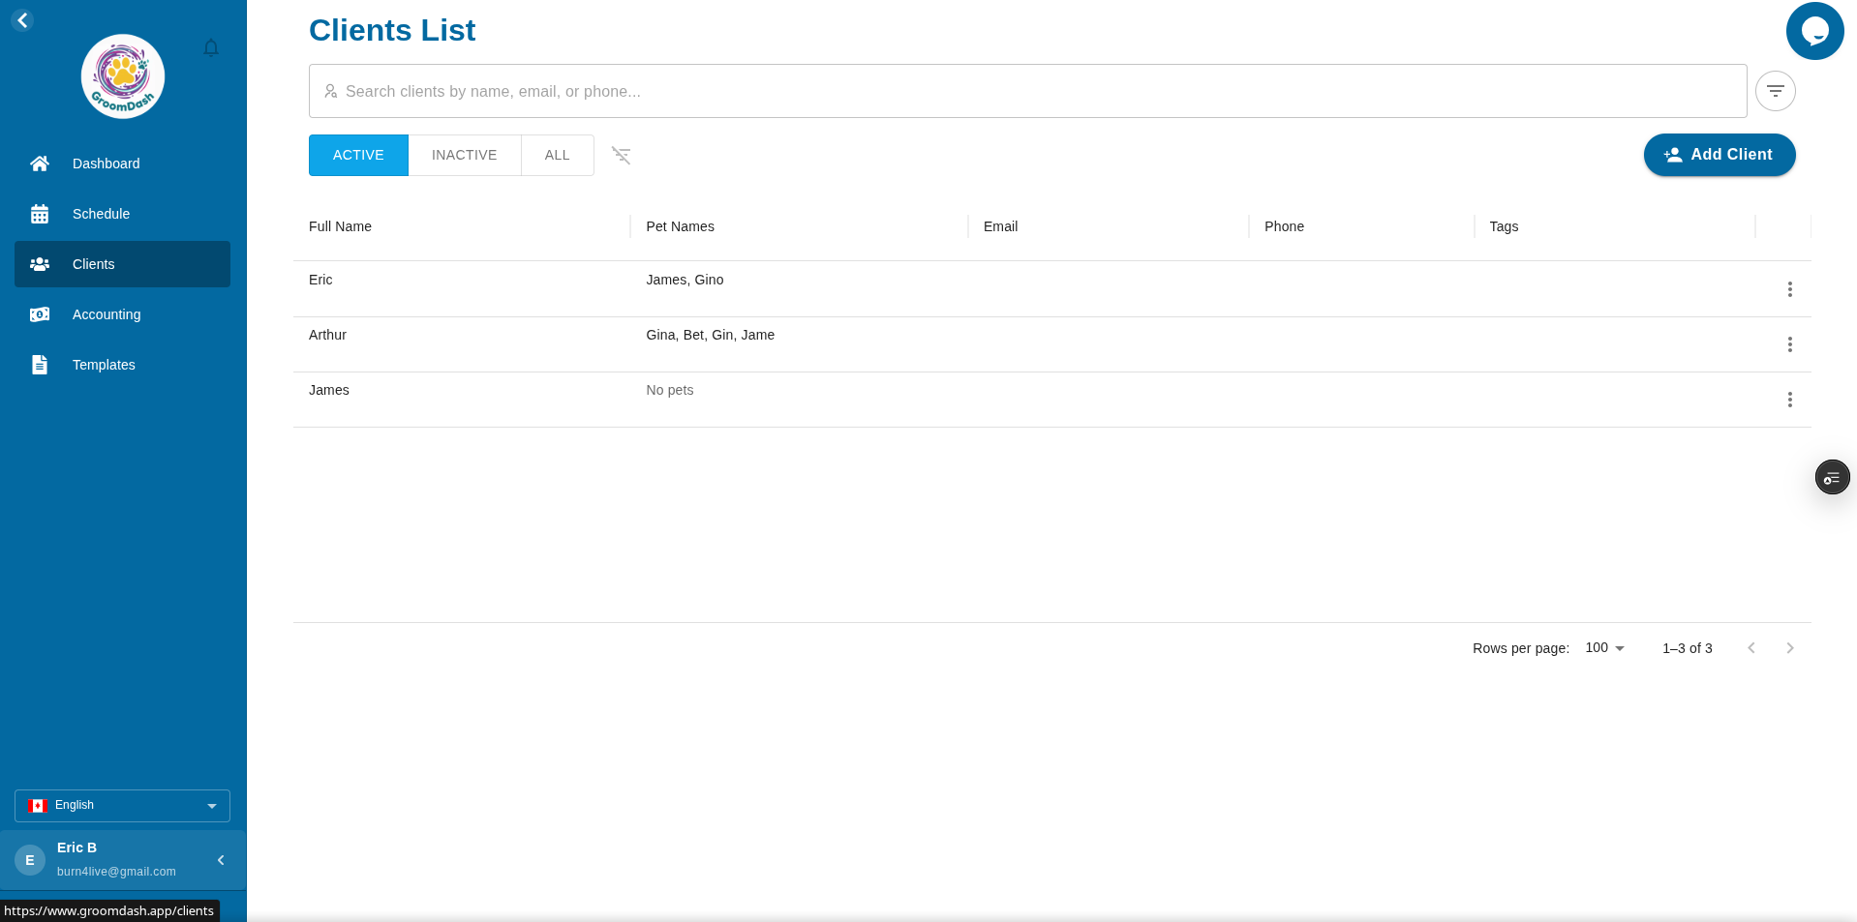Image resolution: width=1857 pixels, height=922 pixels.
Task: Open Accounting from the sidebar
Action: tap(122, 314)
